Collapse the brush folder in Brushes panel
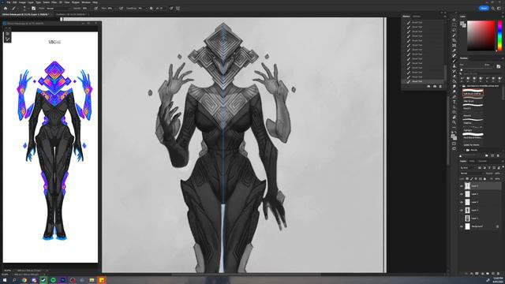505x284 pixels. click(461, 86)
